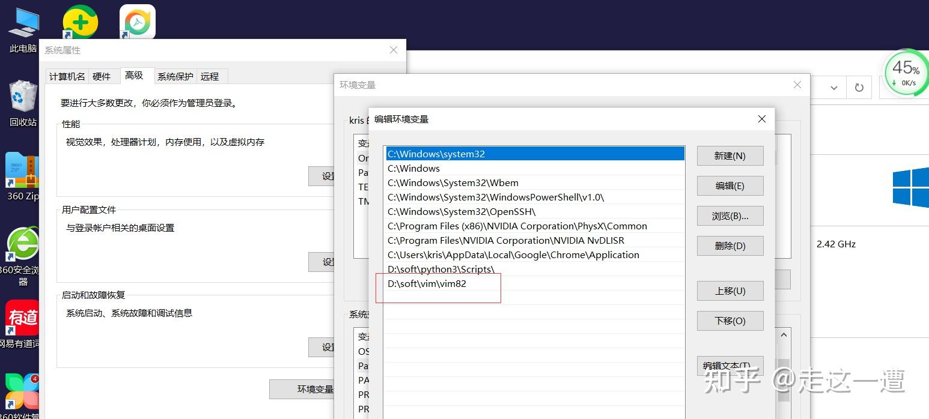Open the 回收站 recycle bin
The image size is (929, 419).
tap(22, 101)
